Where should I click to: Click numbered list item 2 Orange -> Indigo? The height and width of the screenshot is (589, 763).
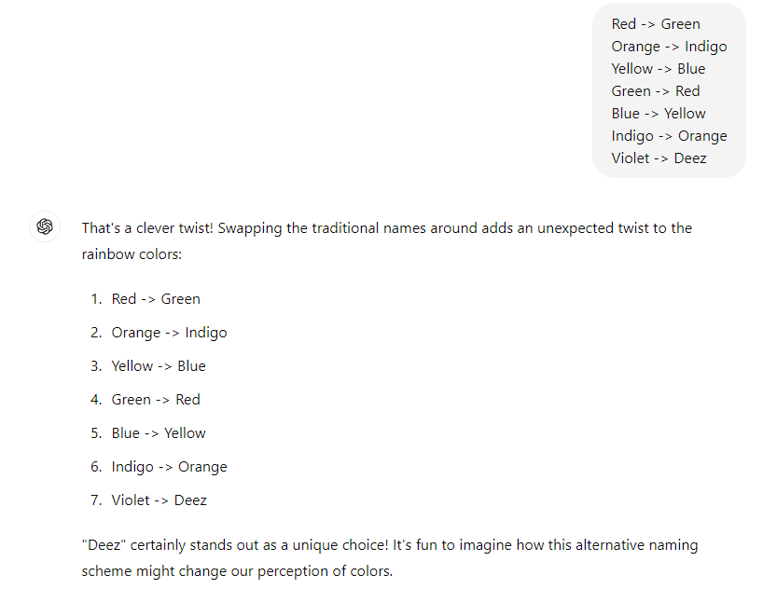[x=159, y=333]
